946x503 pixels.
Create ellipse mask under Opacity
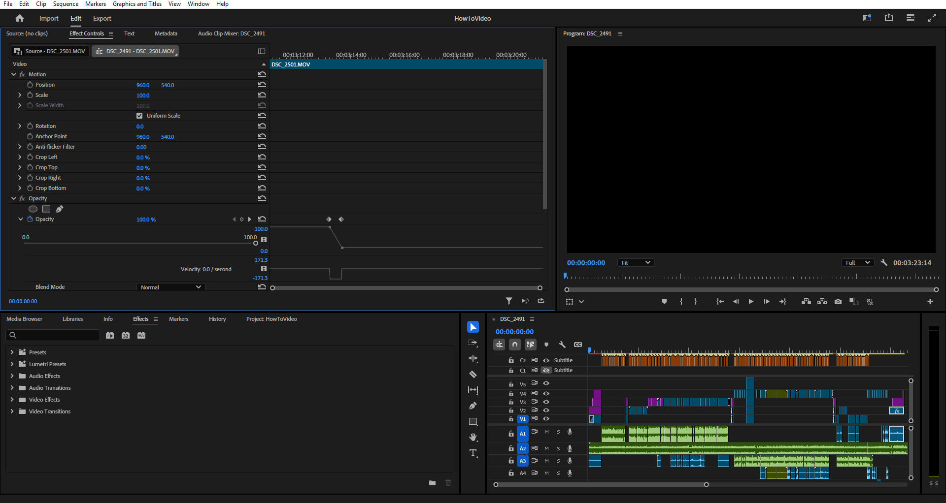(x=33, y=209)
